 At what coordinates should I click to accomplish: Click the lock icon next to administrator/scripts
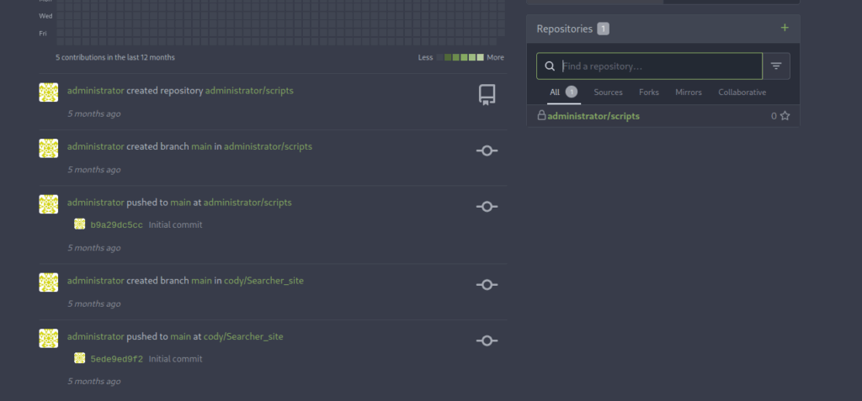pos(541,115)
